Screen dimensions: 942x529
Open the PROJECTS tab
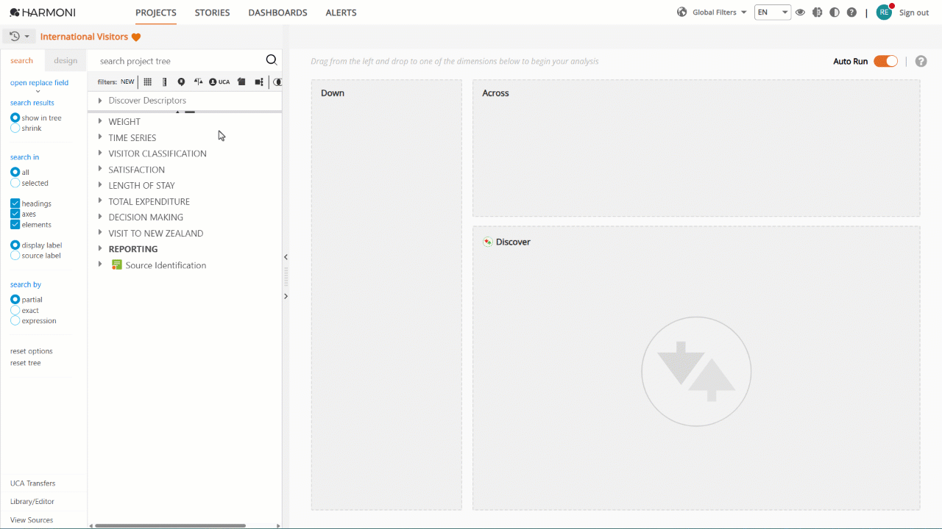156,12
